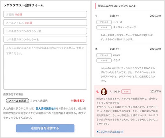Image resolution: width=165 pixels, height=138 pixels.
Task: Click the brand name input field
Action: pyautogui.click(x=45, y=31)
